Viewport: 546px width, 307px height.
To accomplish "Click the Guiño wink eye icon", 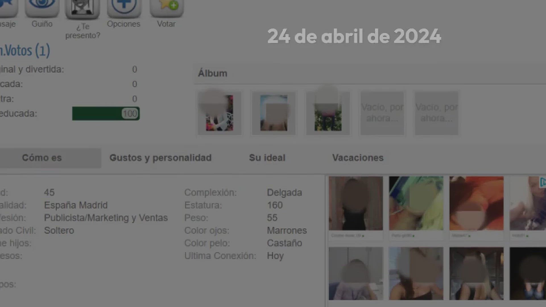I will (x=42, y=6).
